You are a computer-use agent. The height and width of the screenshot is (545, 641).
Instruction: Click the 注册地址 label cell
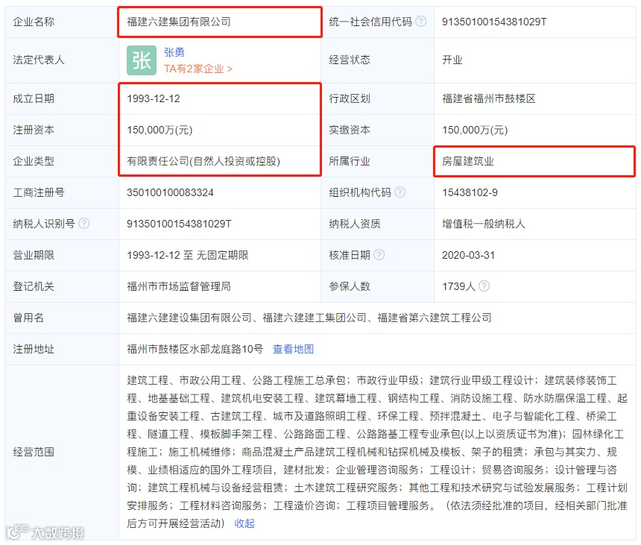coord(62,349)
